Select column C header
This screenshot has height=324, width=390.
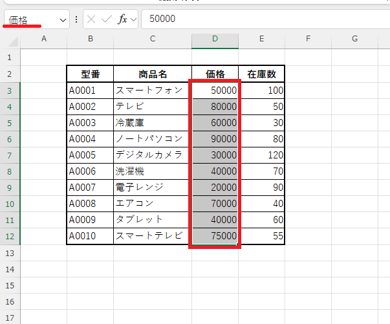click(x=153, y=39)
